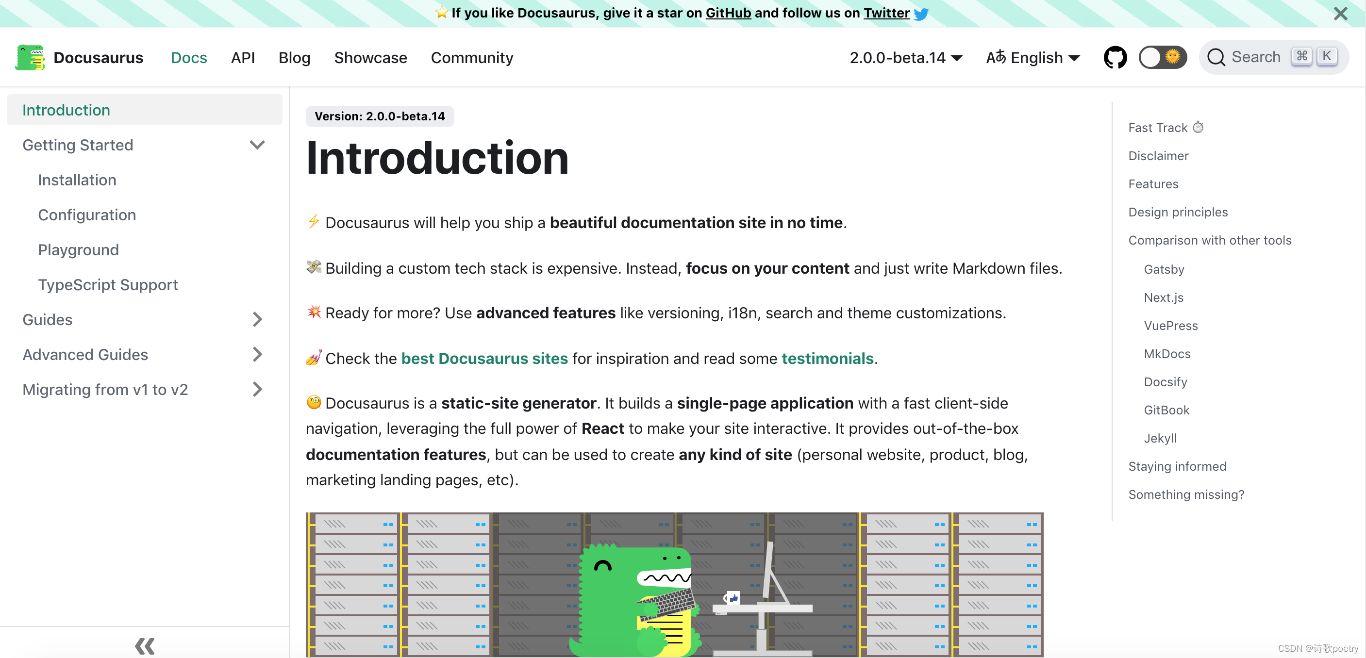The height and width of the screenshot is (658, 1366).
Task: Go to the Blog nav item
Action: coord(294,57)
